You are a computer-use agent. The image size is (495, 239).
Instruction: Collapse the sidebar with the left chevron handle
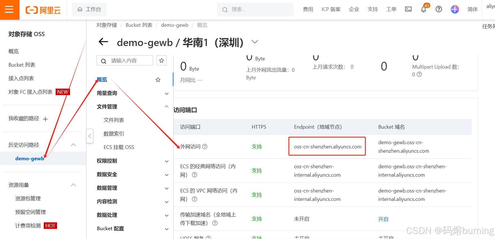coord(90,136)
